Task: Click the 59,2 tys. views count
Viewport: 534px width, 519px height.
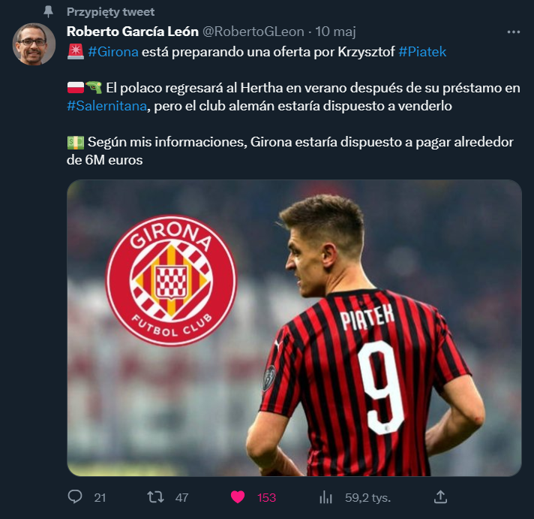Action: pos(367,498)
